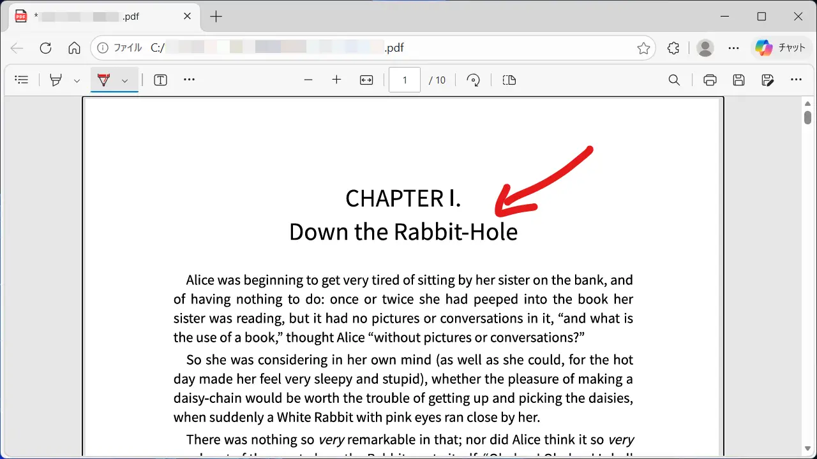Activate the Highlight tool
Image resolution: width=817 pixels, height=459 pixels.
[103, 80]
